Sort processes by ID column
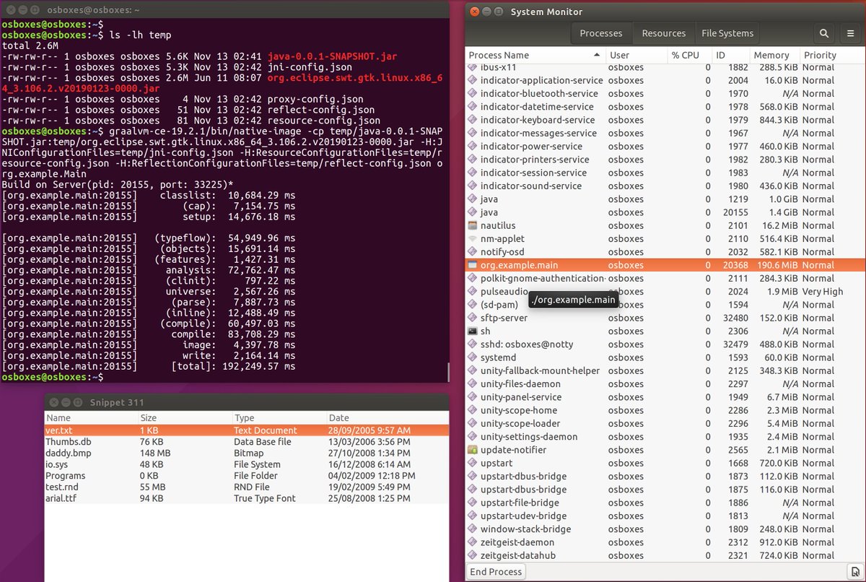This screenshot has height=582, width=866. (x=730, y=55)
